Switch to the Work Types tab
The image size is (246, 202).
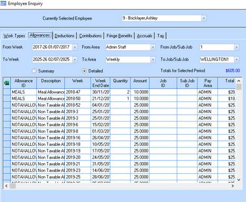[14, 36]
